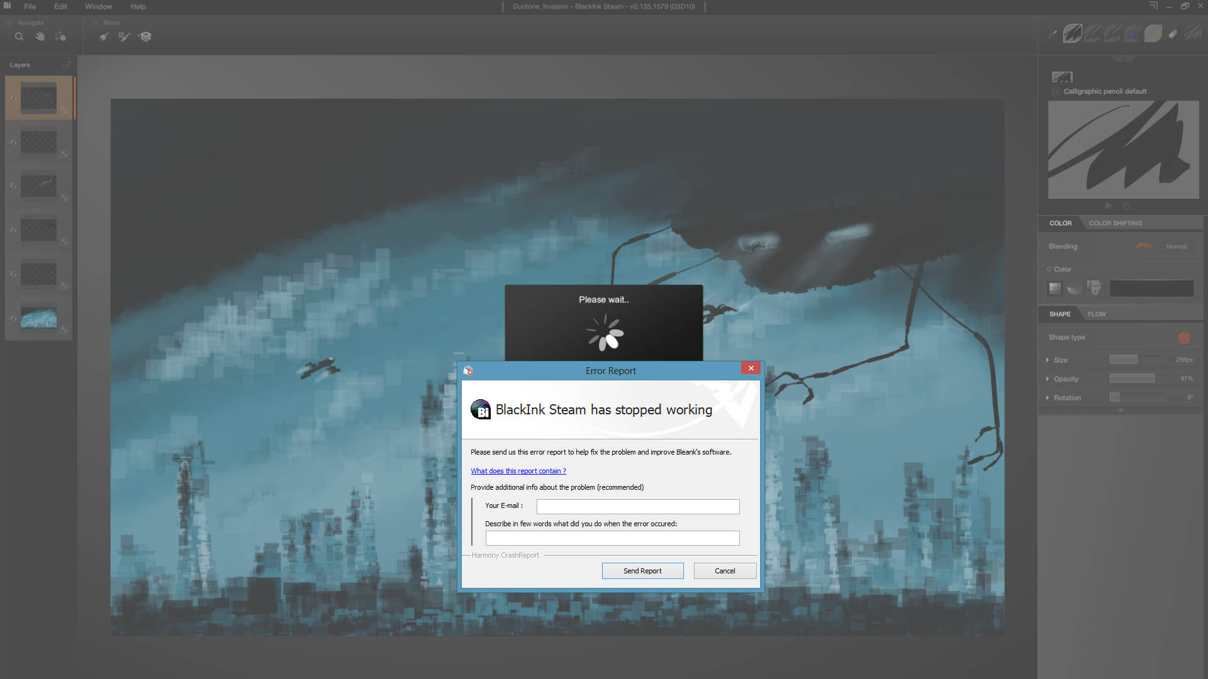
Task: Collapse the brush panel top handle
Action: [x=1123, y=58]
